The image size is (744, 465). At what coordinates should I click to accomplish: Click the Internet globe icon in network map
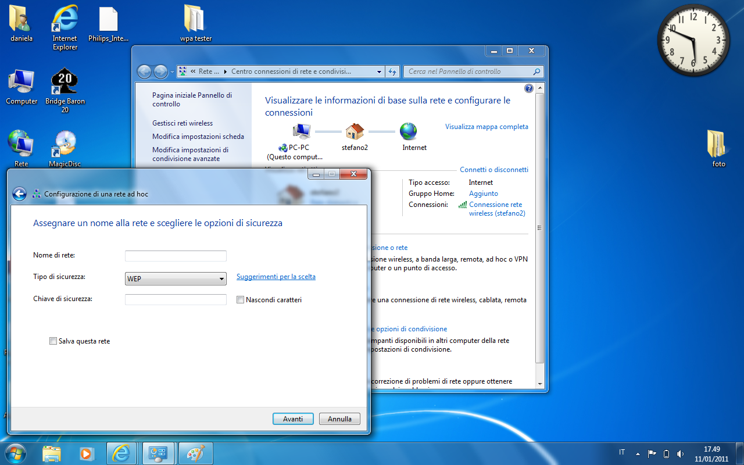click(409, 131)
